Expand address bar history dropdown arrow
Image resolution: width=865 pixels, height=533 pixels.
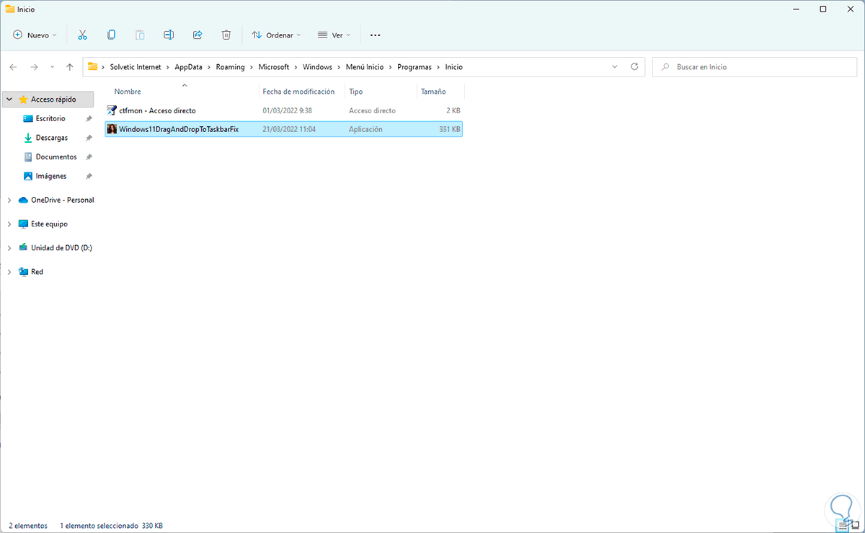tap(615, 66)
